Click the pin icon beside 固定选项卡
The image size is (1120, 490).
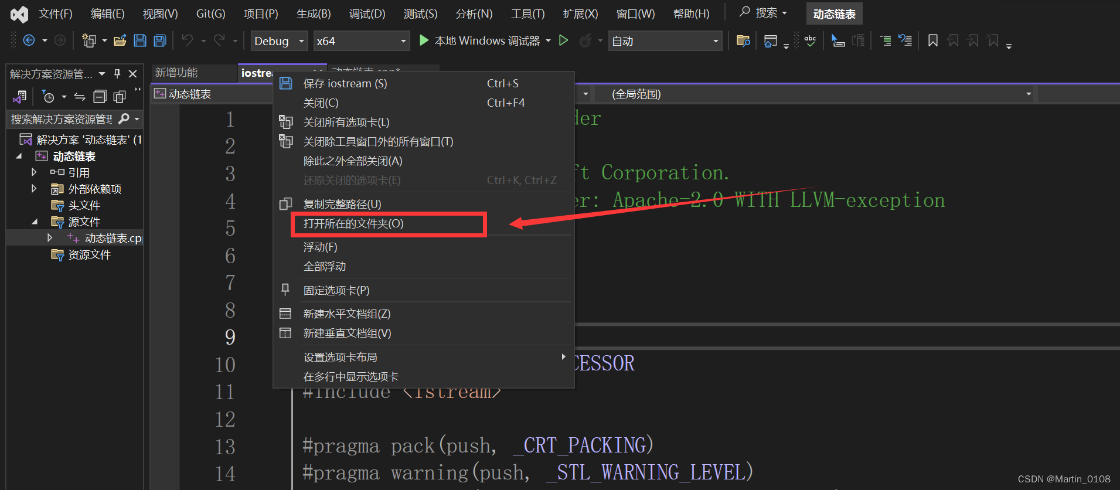click(285, 290)
